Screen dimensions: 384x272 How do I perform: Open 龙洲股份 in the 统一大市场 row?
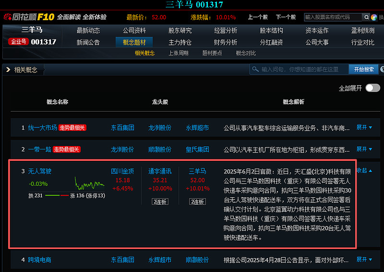pos(160,127)
